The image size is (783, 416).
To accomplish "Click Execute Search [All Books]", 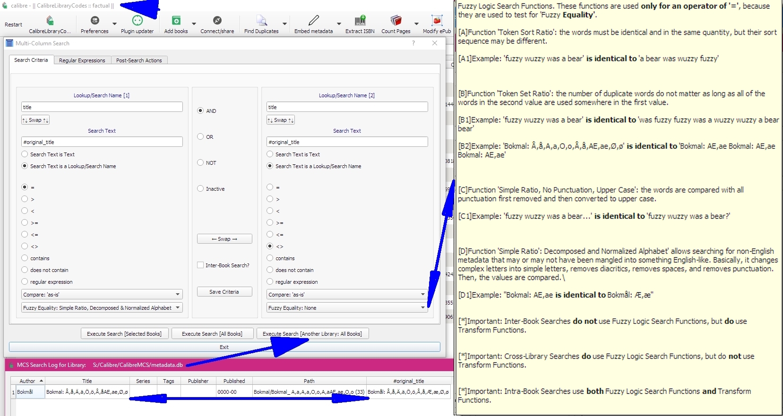I will 212,334.
